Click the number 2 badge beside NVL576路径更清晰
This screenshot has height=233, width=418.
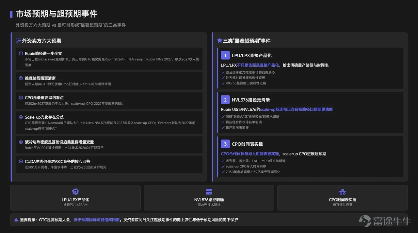point(225,100)
